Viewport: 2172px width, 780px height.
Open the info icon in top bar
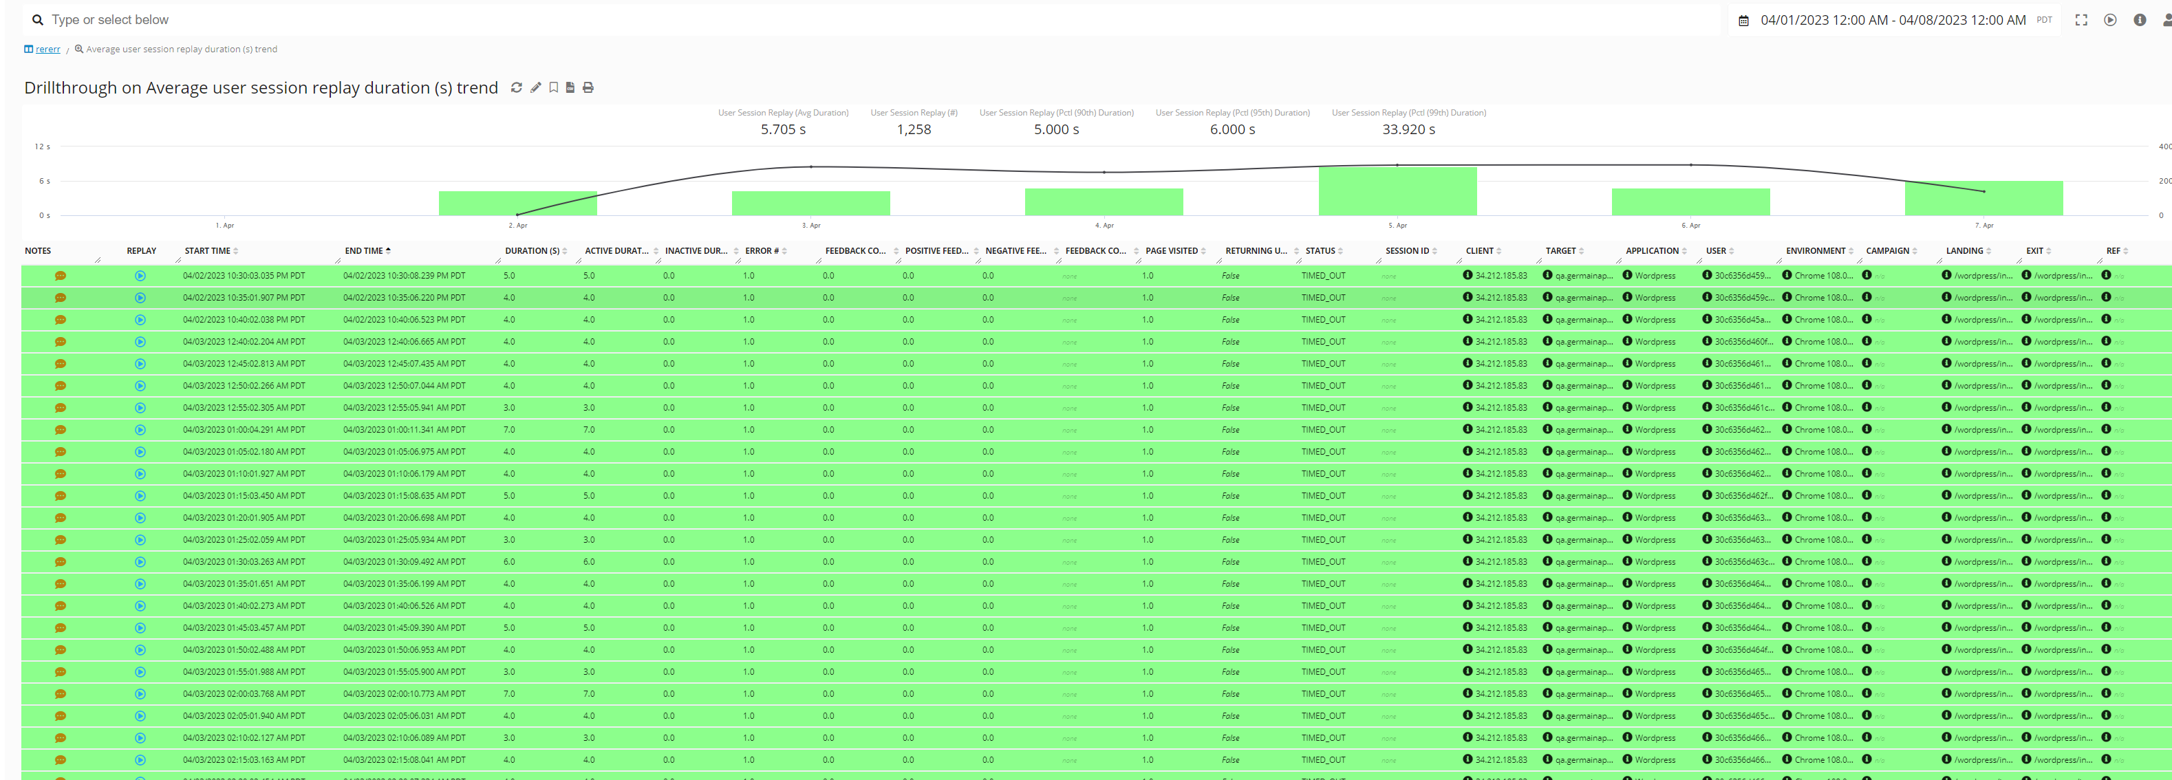click(x=2139, y=20)
